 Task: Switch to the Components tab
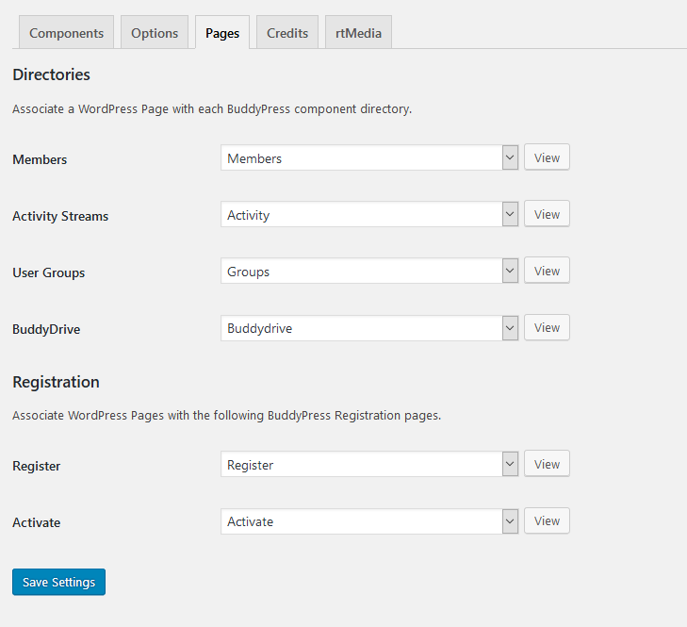(66, 32)
